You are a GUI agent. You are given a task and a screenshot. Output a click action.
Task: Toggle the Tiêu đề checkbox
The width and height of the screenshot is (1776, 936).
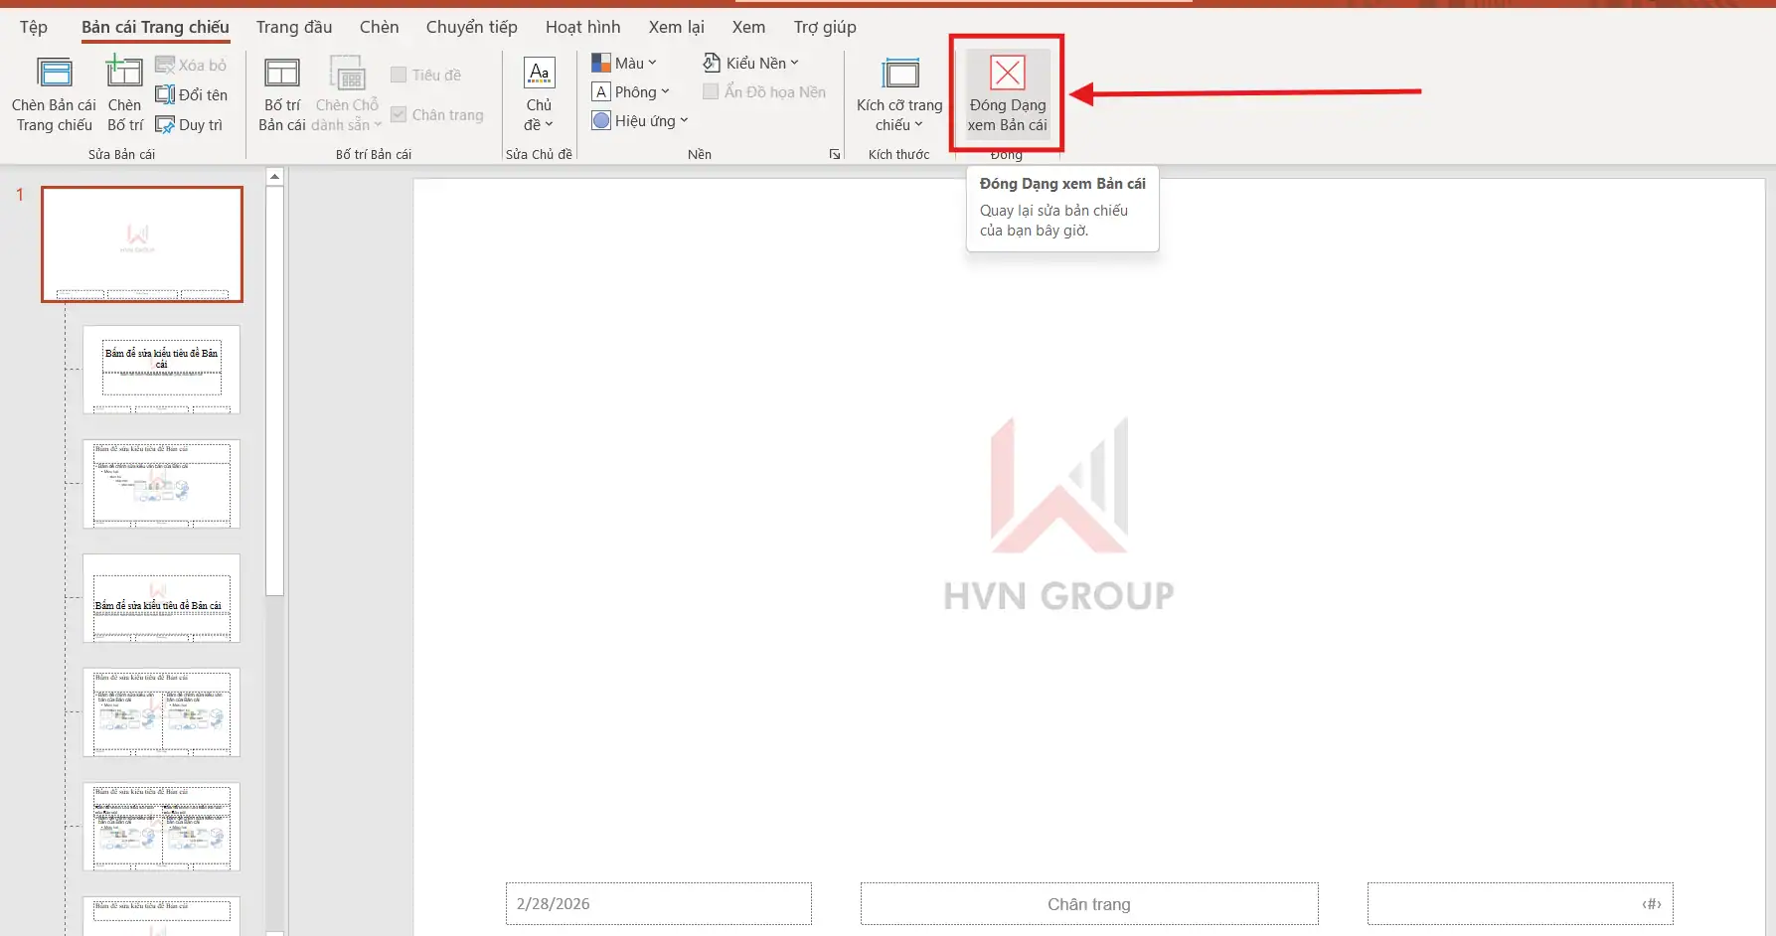tap(399, 76)
